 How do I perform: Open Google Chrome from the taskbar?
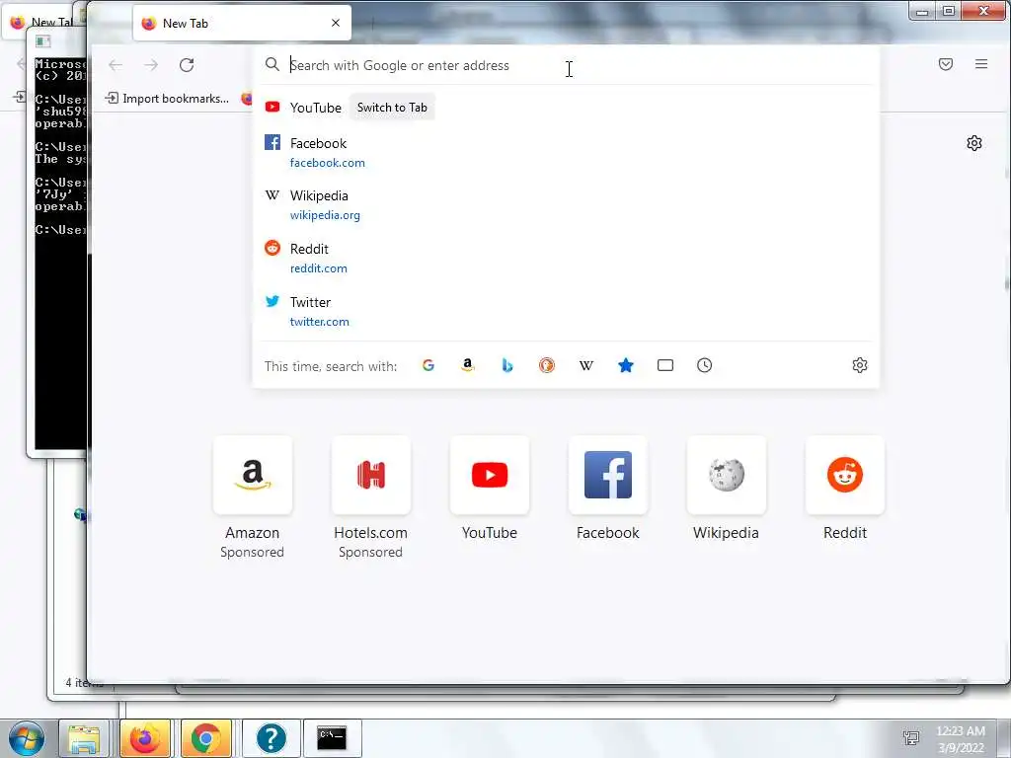(205, 738)
